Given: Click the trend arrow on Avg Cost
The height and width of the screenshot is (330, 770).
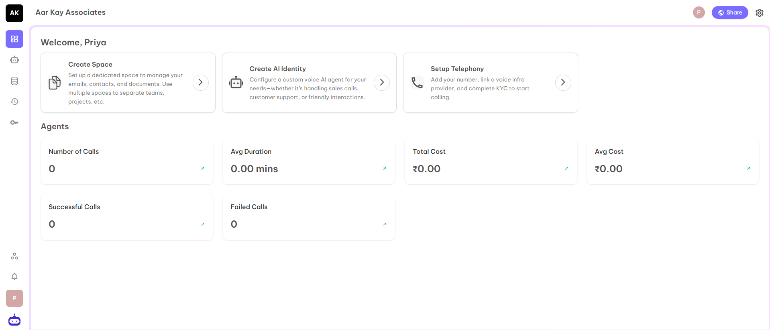Looking at the screenshot, I should [x=748, y=169].
